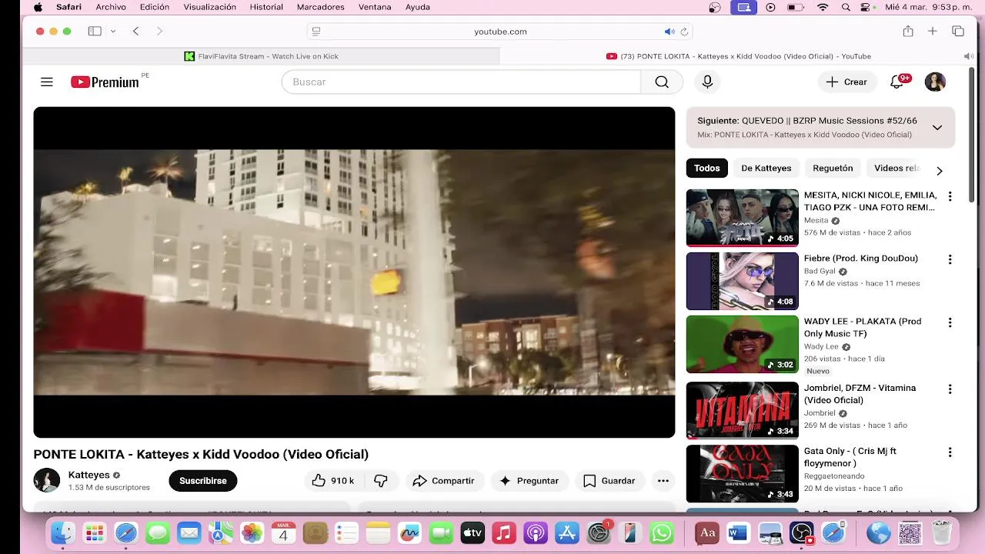Open the Apple menu
Screen dimensions: 985x554
point(38,7)
